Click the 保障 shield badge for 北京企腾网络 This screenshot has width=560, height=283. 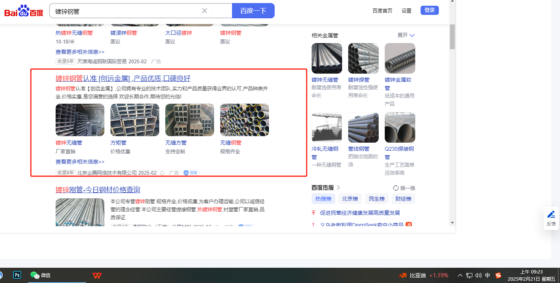191,173
